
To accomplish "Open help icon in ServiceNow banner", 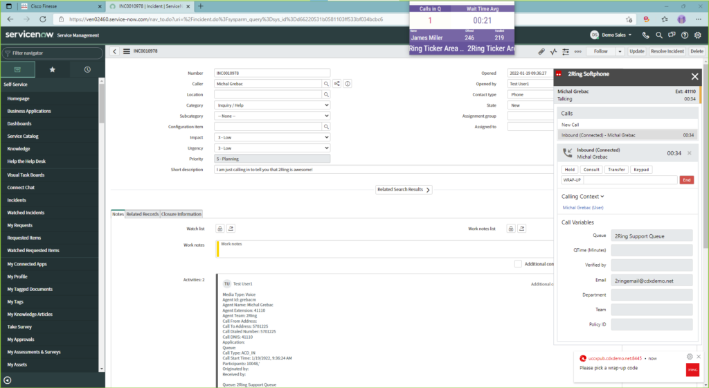I will click(x=685, y=35).
